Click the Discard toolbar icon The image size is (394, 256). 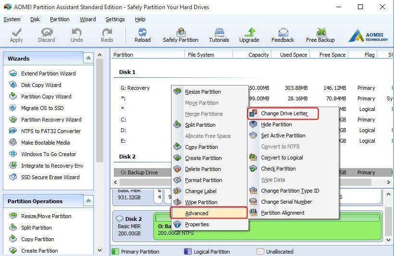tap(47, 32)
